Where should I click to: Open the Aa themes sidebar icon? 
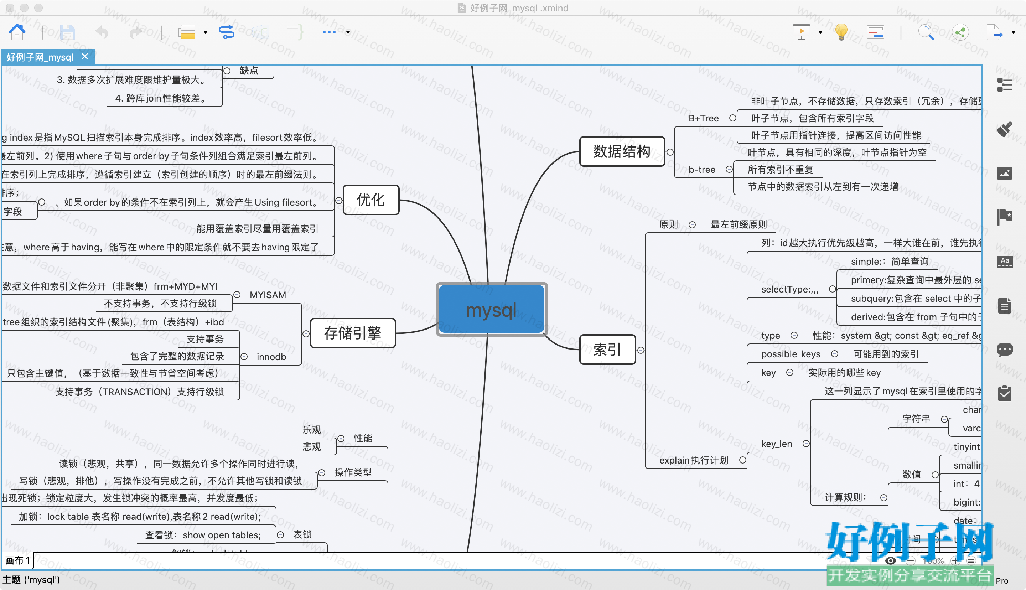(x=1005, y=262)
